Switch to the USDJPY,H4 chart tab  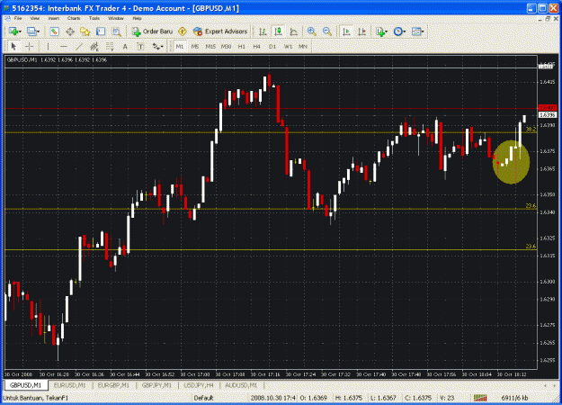coord(199,385)
